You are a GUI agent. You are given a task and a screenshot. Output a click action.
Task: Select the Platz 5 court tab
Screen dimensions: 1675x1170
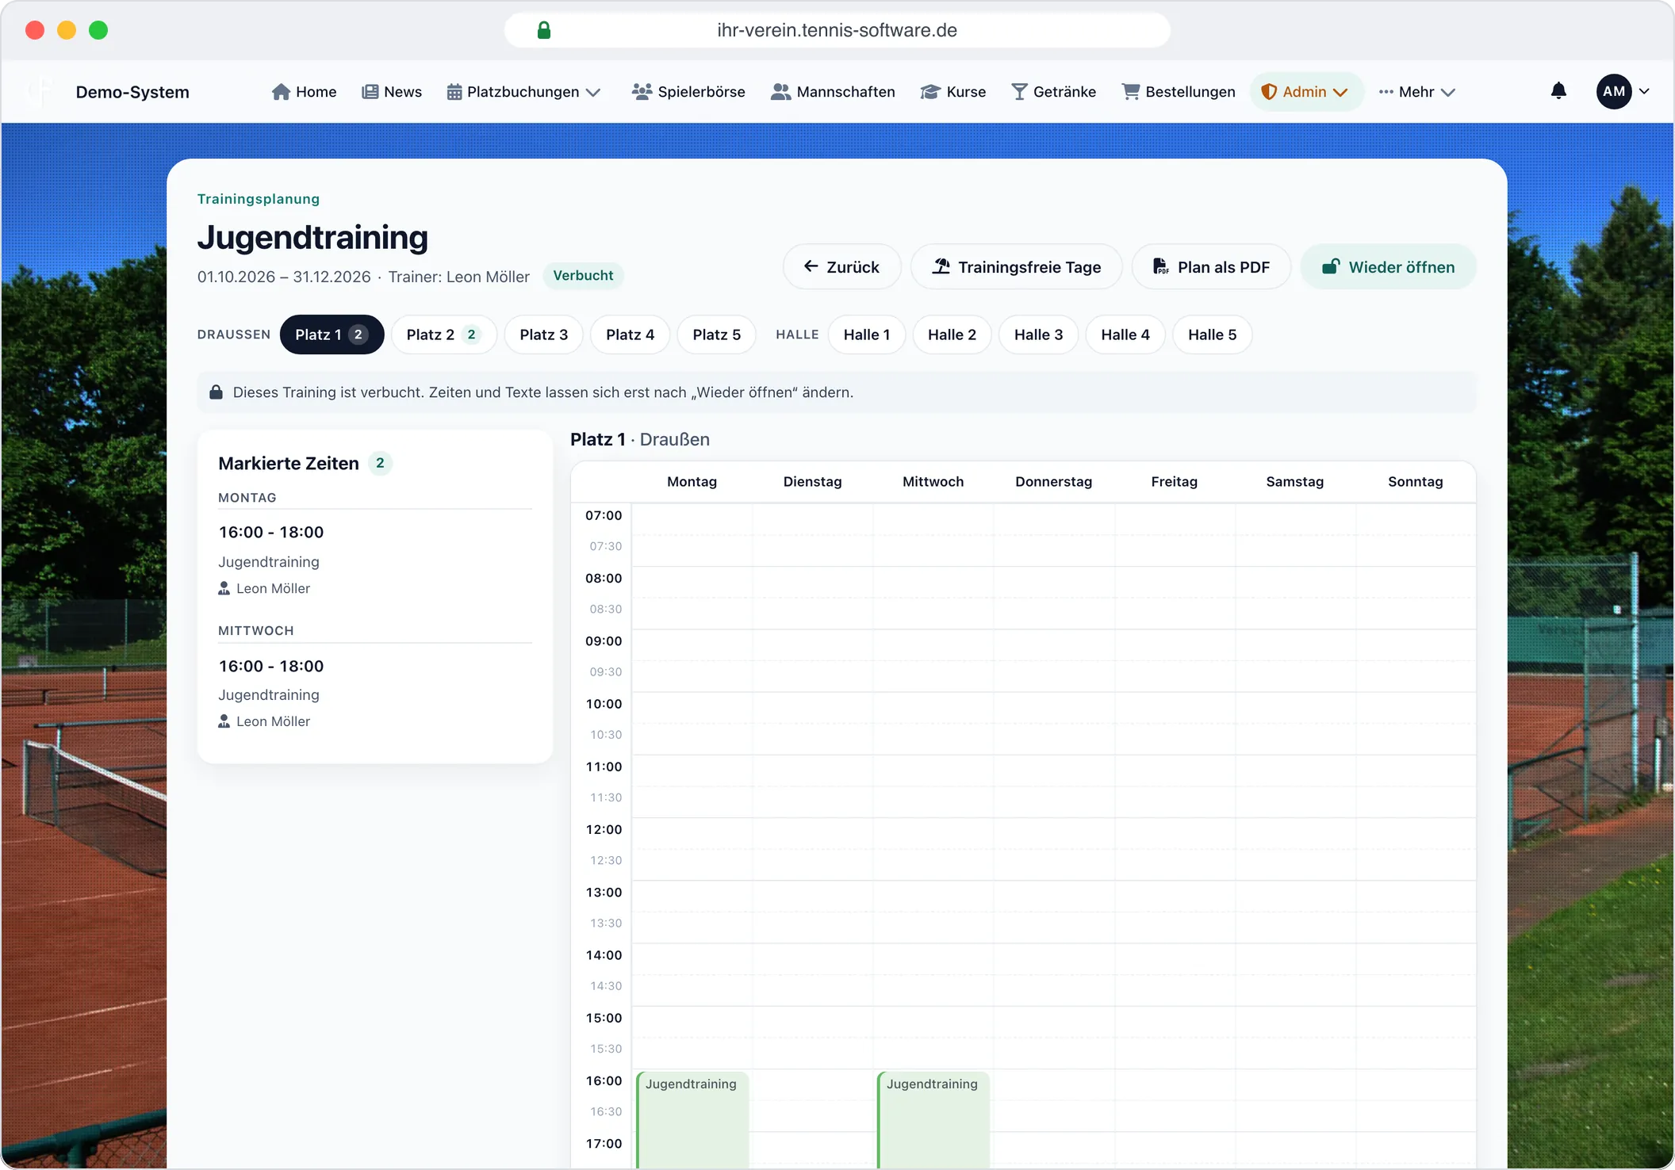click(717, 335)
